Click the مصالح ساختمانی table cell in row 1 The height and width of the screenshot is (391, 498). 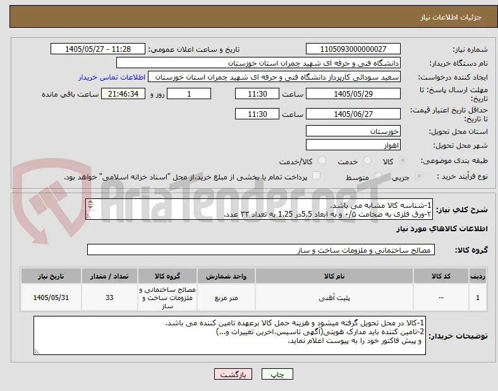click(x=167, y=298)
